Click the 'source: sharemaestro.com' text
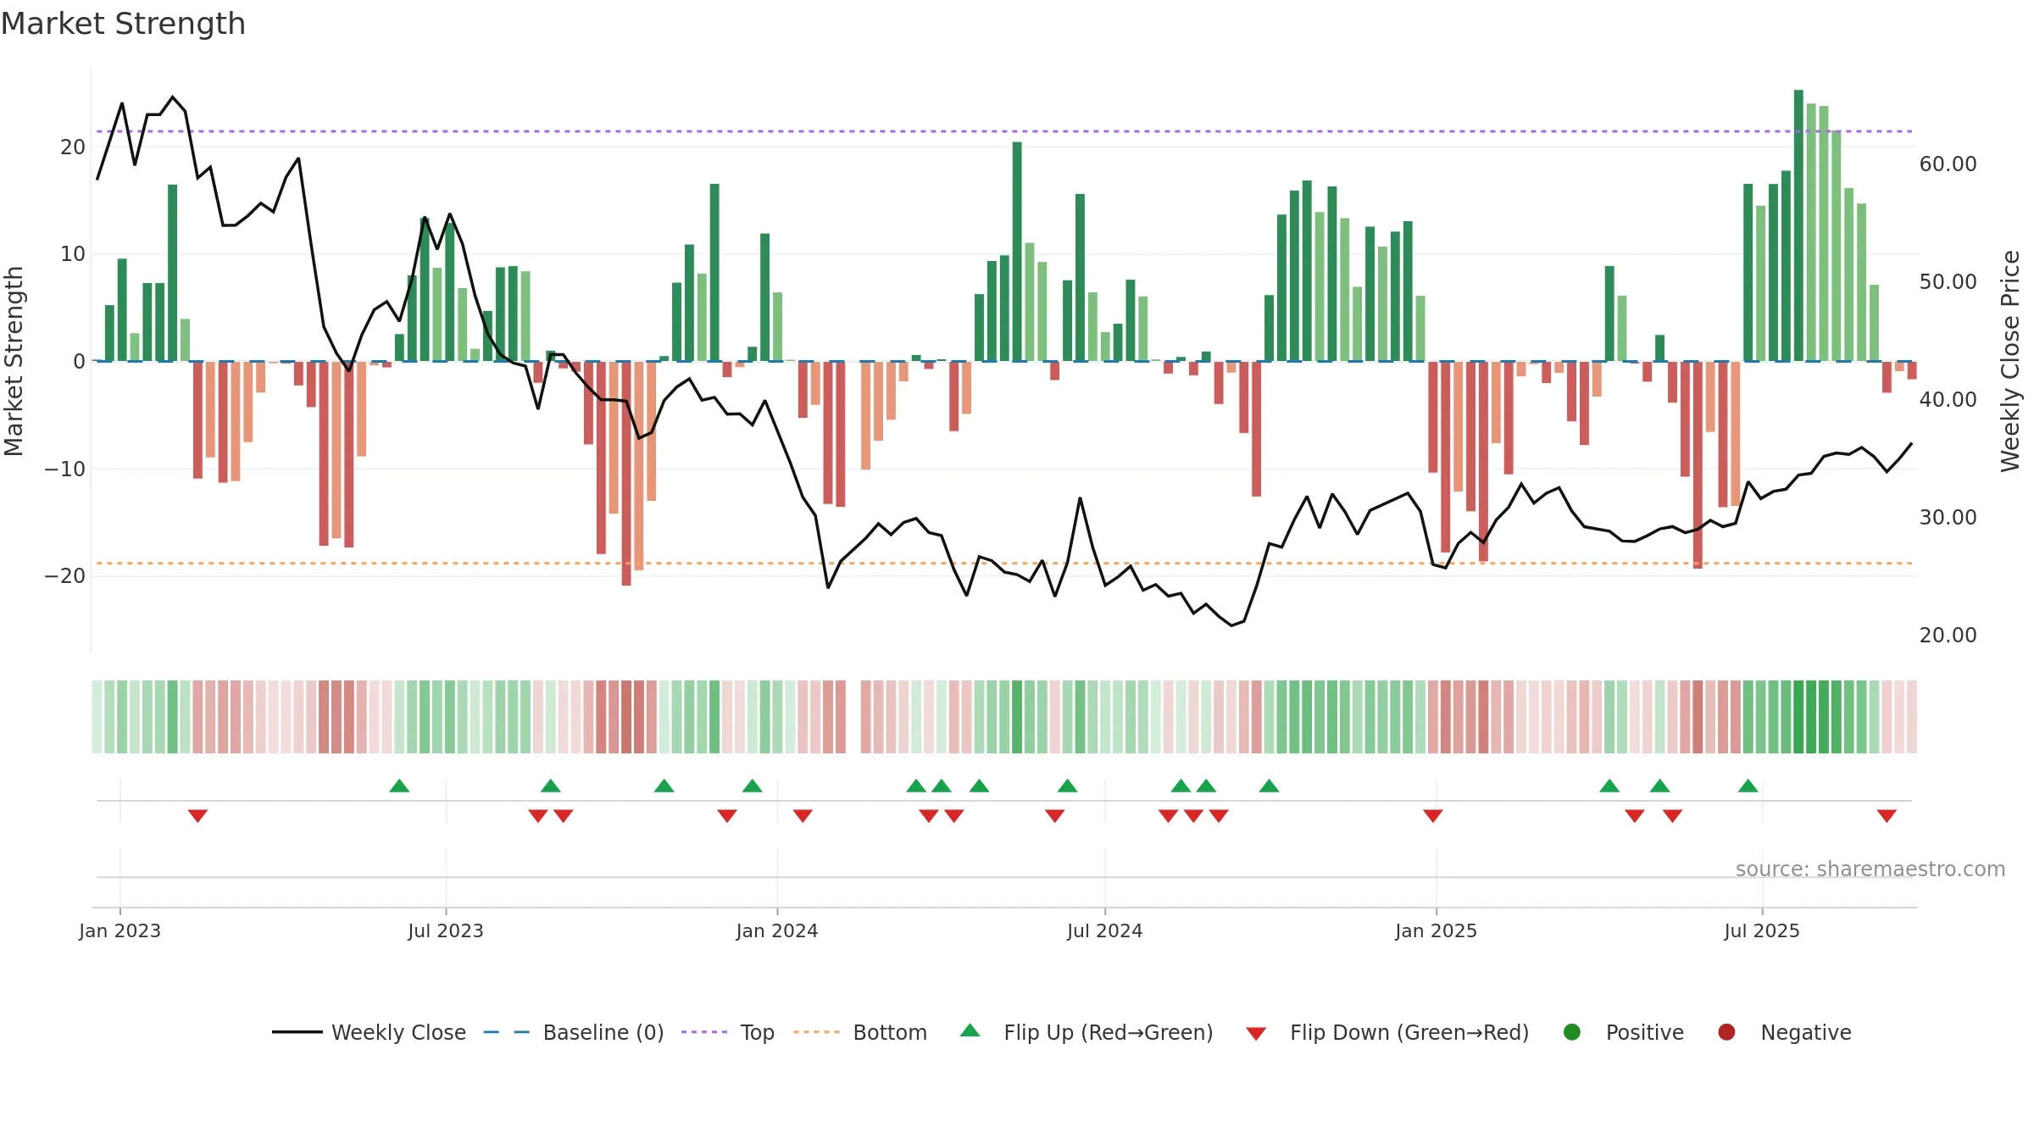This screenshot has height=1144, width=2034. point(1870,869)
